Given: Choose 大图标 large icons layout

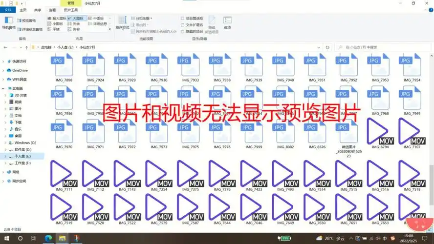Looking at the screenshot, I should [77, 18].
